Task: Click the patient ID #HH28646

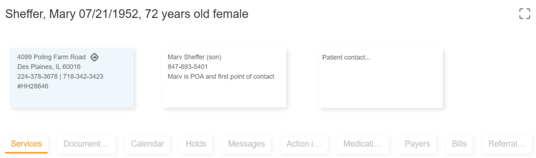Action: pos(33,86)
